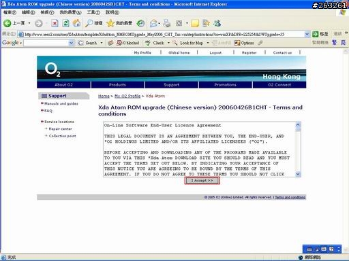Viewport: 349px width, 261px height.
Task: Open Repair center sidebar link
Action: pos(60,128)
